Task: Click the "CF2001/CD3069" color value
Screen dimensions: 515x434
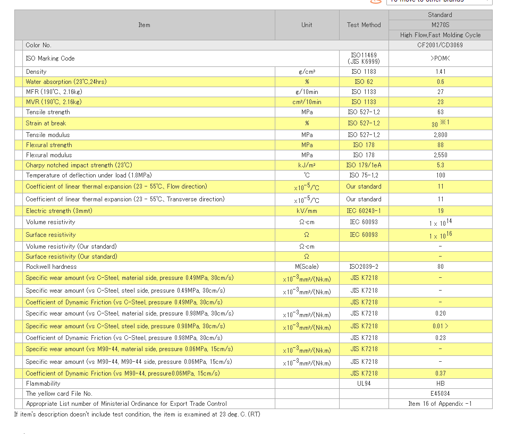Action: coord(441,45)
